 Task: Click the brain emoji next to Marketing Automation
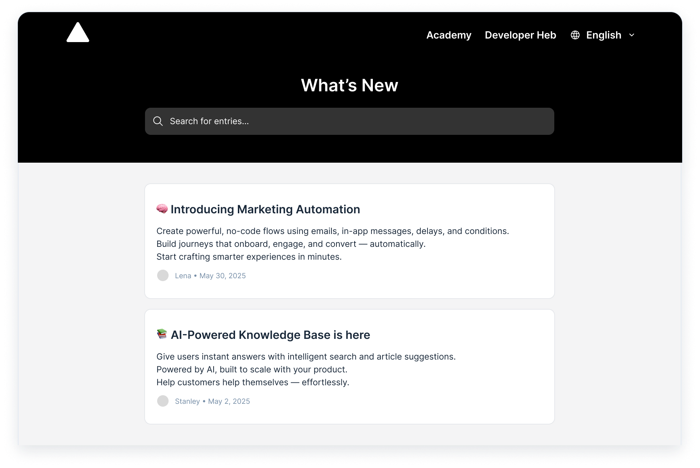point(162,209)
